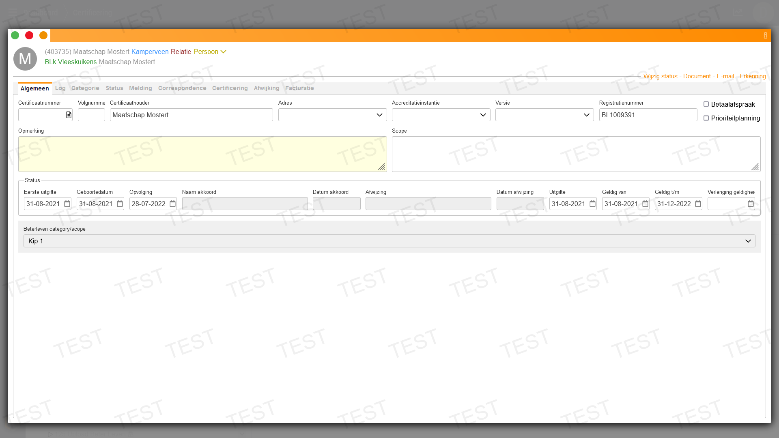
Task: Tick the Prioriteitplanning checkbox
Action: click(x=706, y=118)
